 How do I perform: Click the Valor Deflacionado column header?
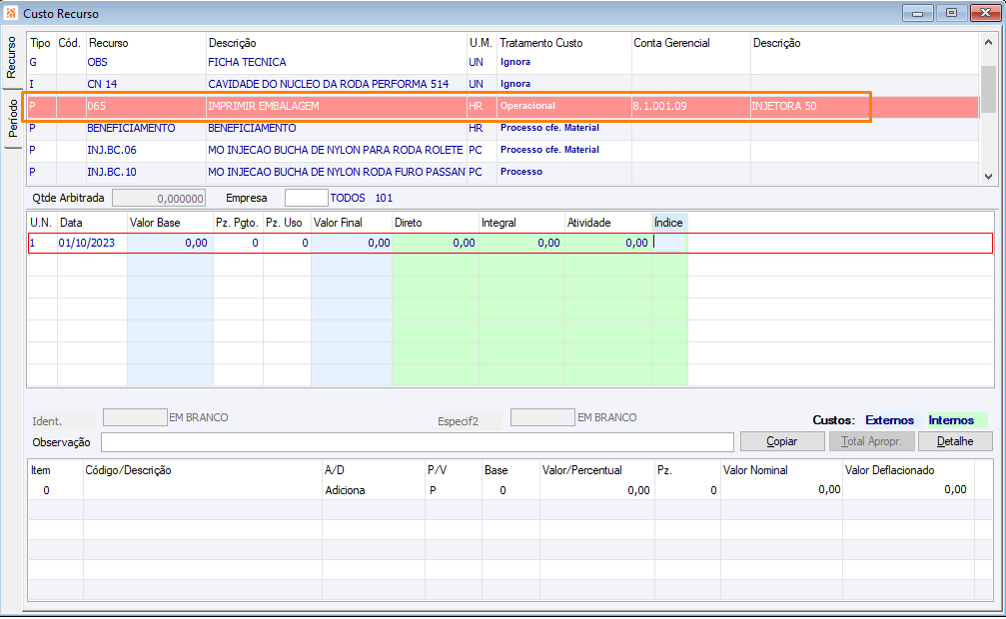coord(889,470)
